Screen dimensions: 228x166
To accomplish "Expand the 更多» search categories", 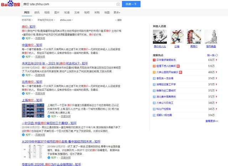I will point(117,12).
